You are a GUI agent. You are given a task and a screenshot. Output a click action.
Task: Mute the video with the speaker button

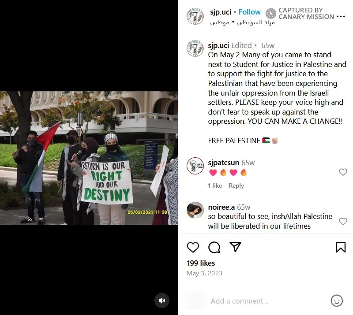click(162, 300)
